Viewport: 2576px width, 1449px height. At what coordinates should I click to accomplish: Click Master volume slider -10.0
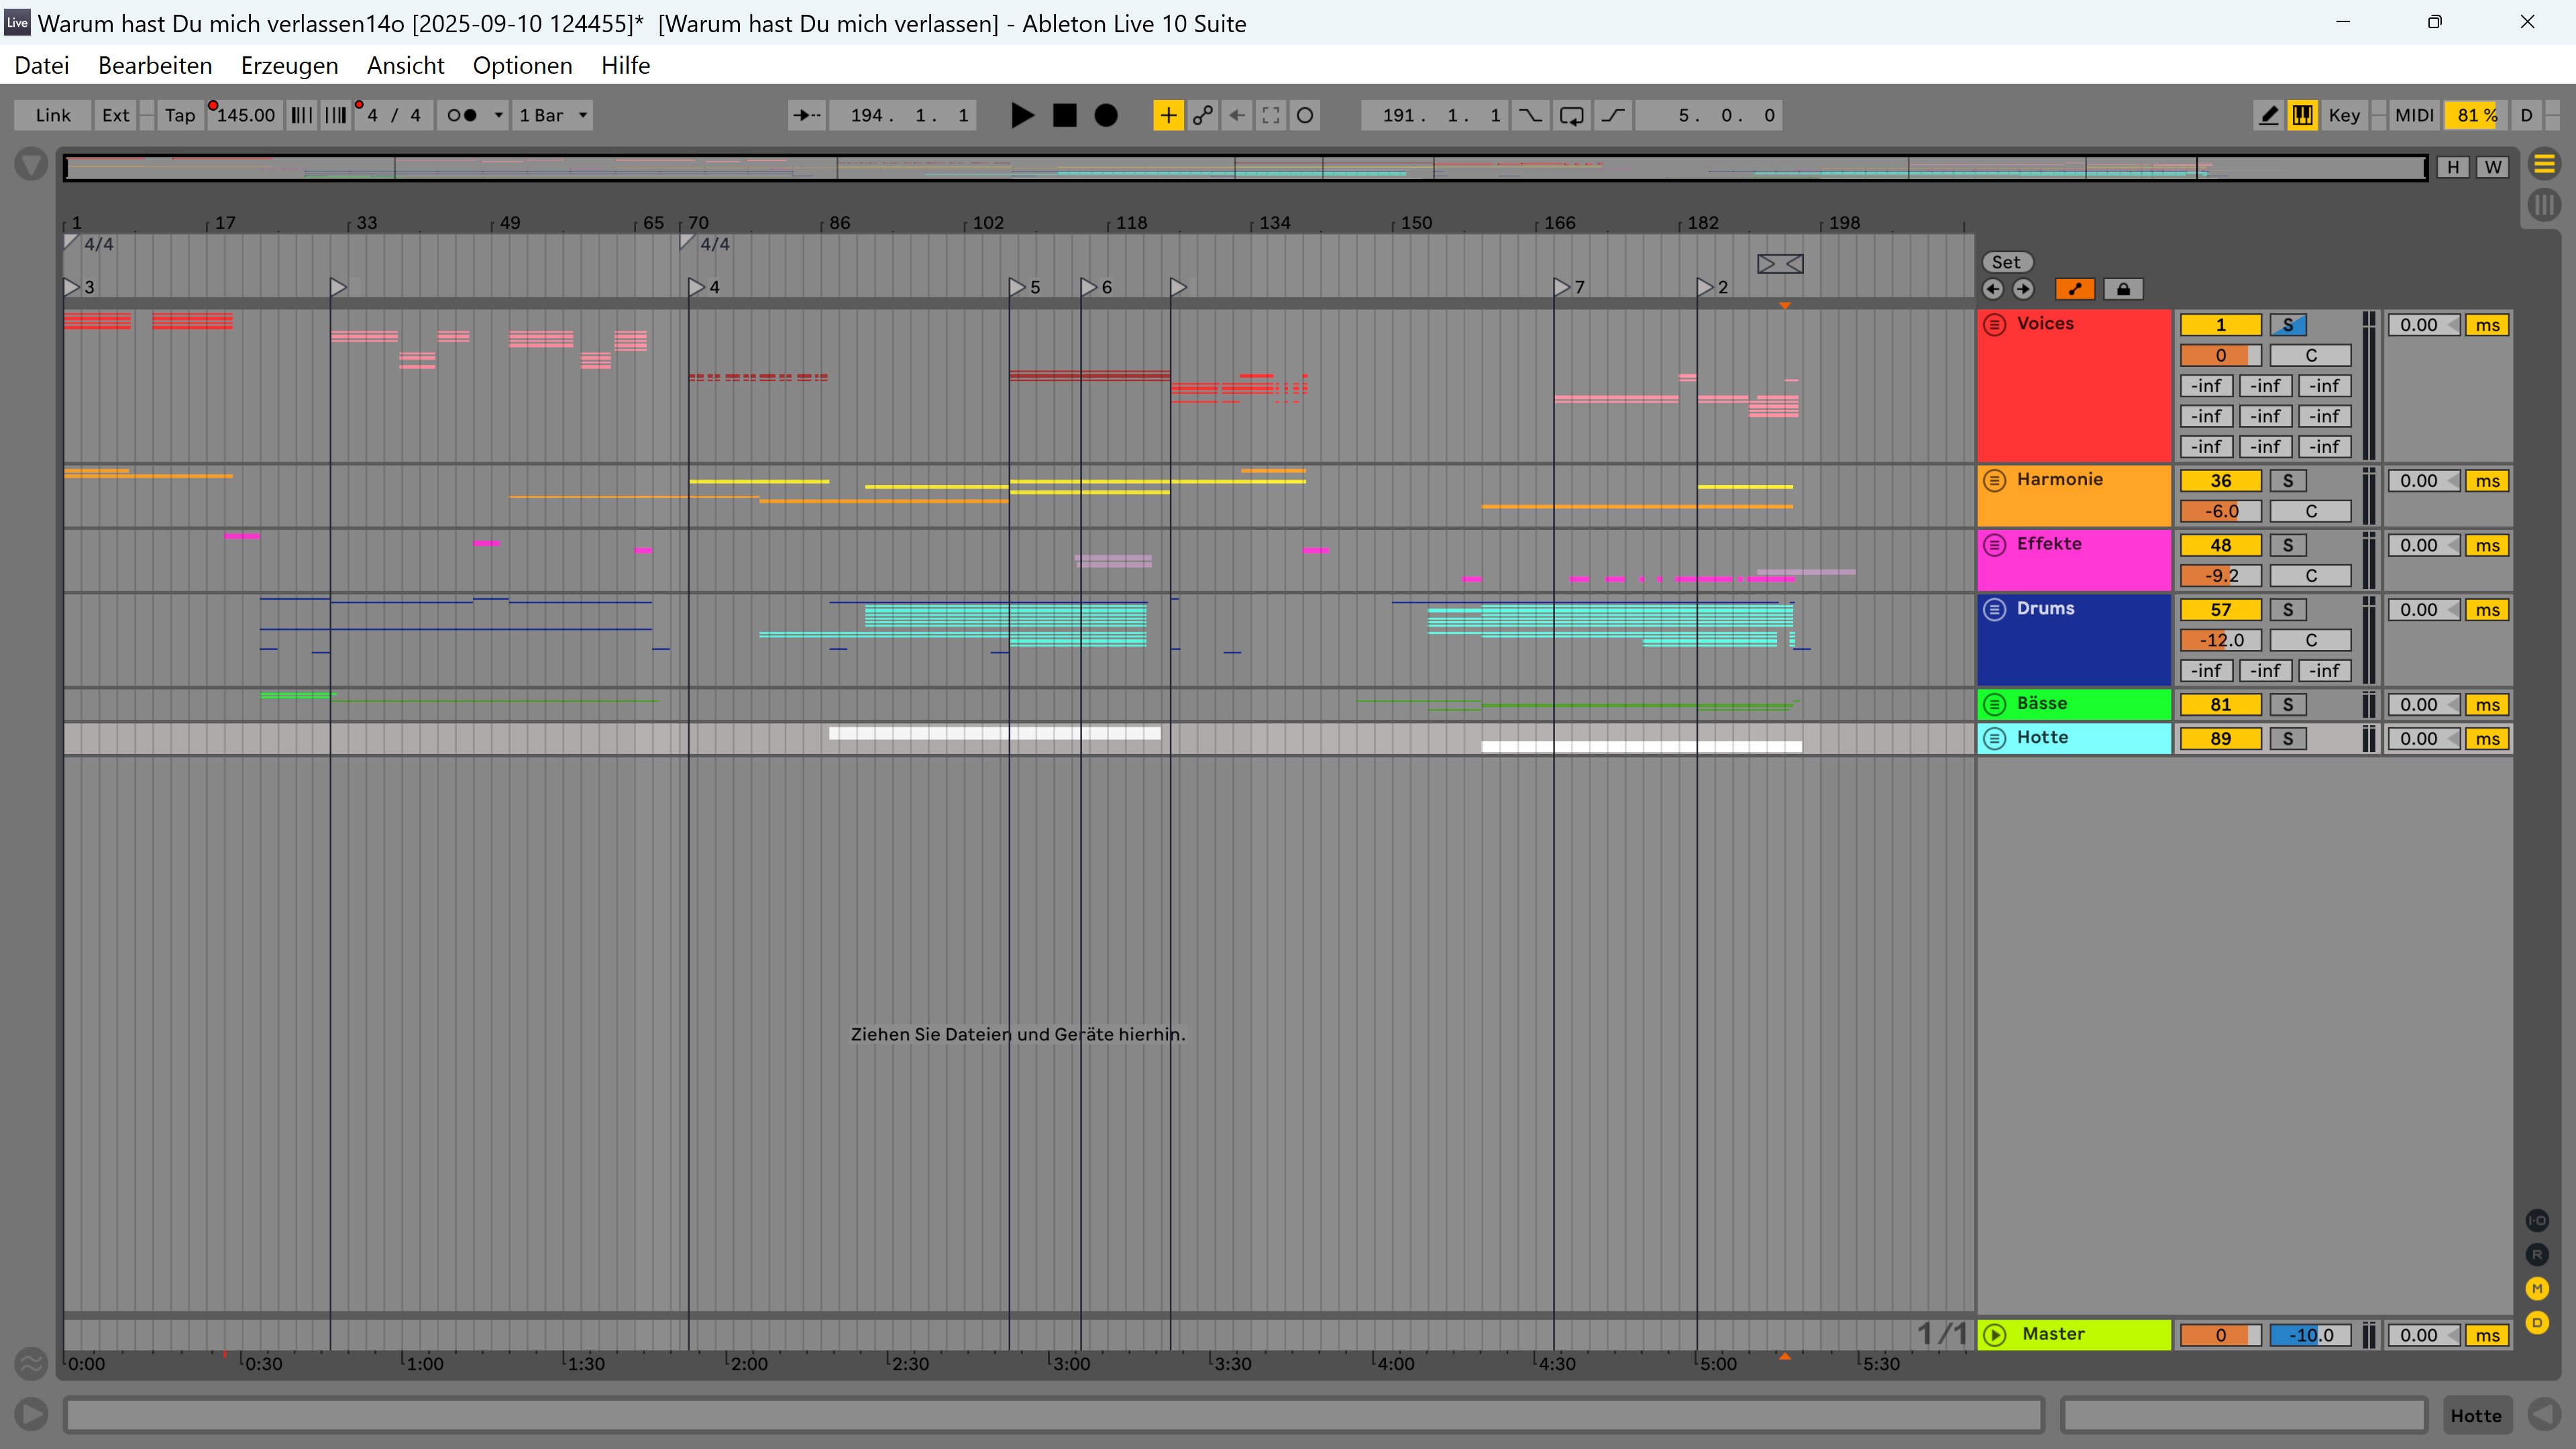tap(2310, 1335)
